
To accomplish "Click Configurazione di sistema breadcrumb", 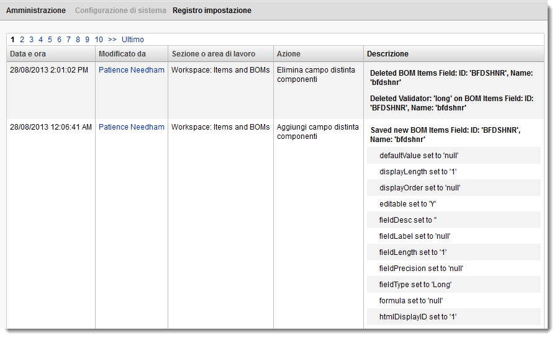I will [x=120, y=11].
